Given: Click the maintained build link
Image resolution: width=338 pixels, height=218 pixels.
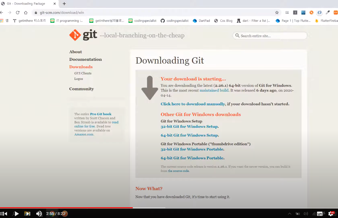Looking at the screenshot, I should coord(214,90).
